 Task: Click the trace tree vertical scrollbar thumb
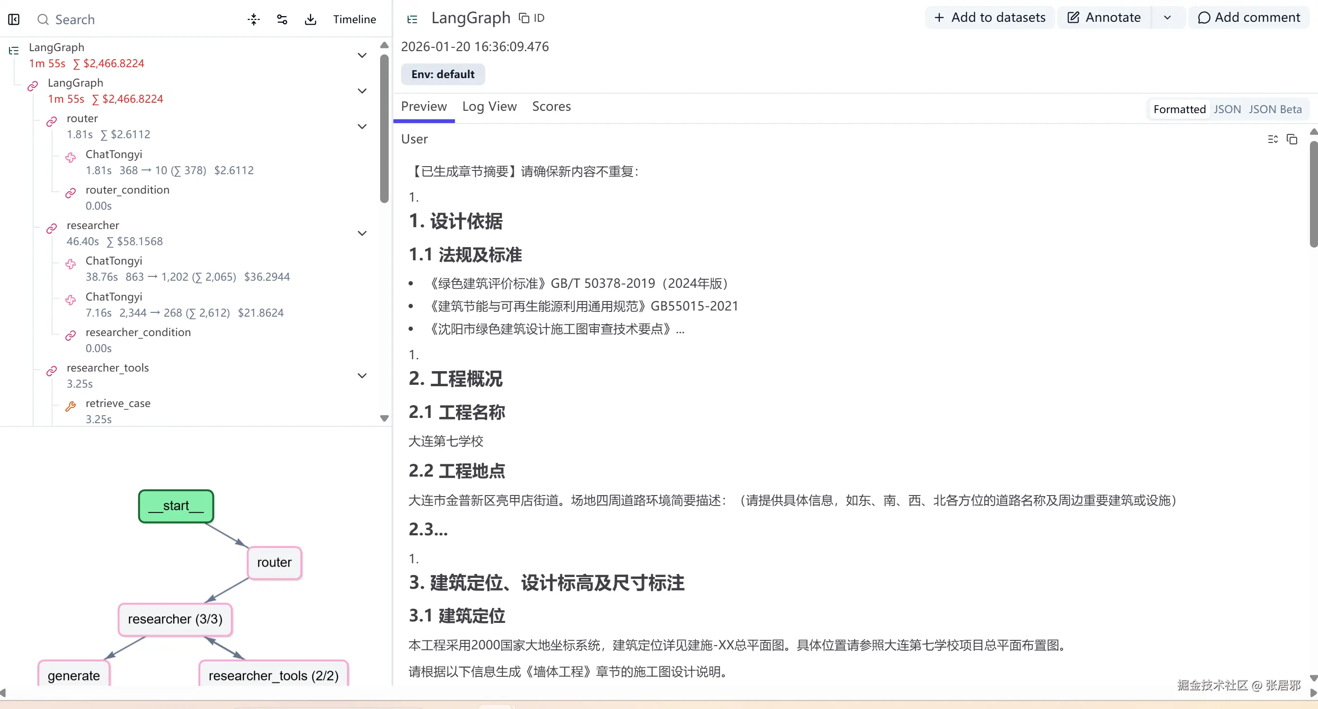tap(384, 128)
